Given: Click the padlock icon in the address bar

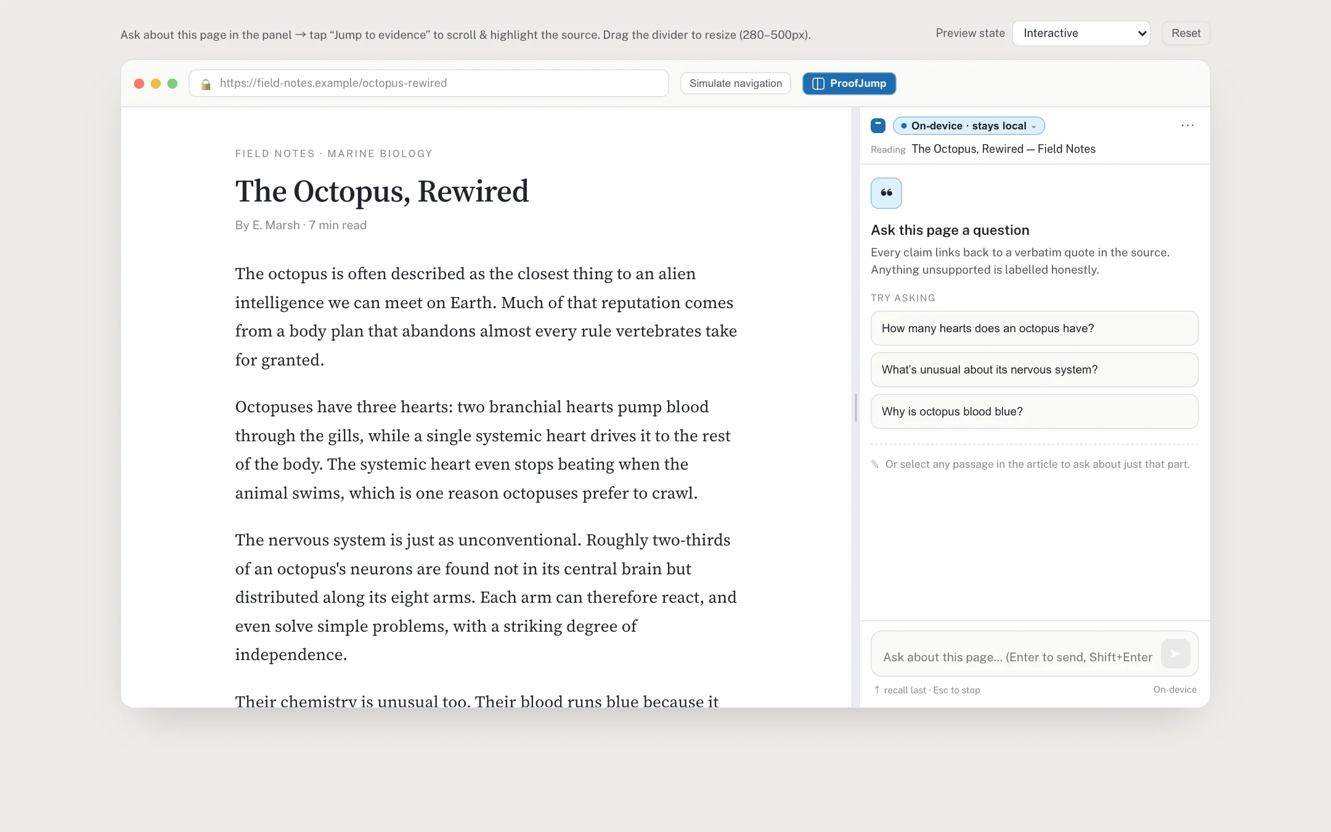Looking at the screenshot, I should 206,84.
